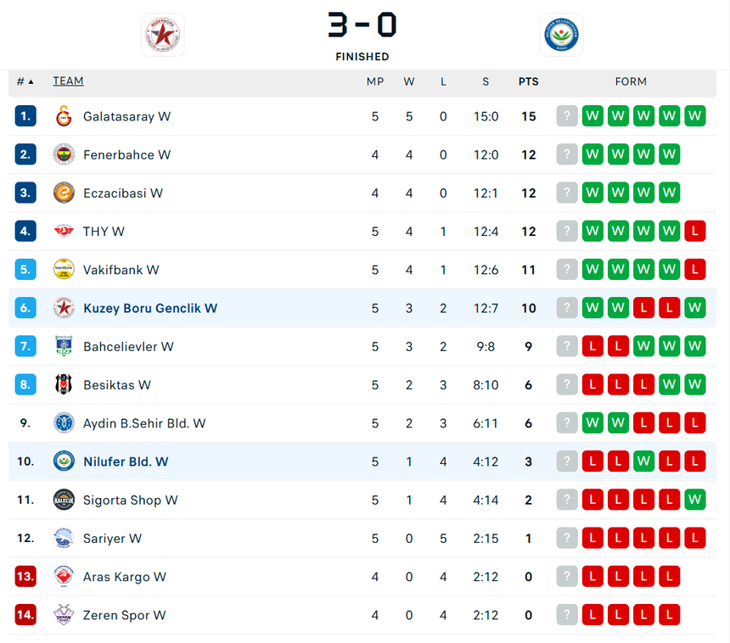Click the Fenerbahce W team logo
Viewport: 730px width, 643px height.
(64, 154)
